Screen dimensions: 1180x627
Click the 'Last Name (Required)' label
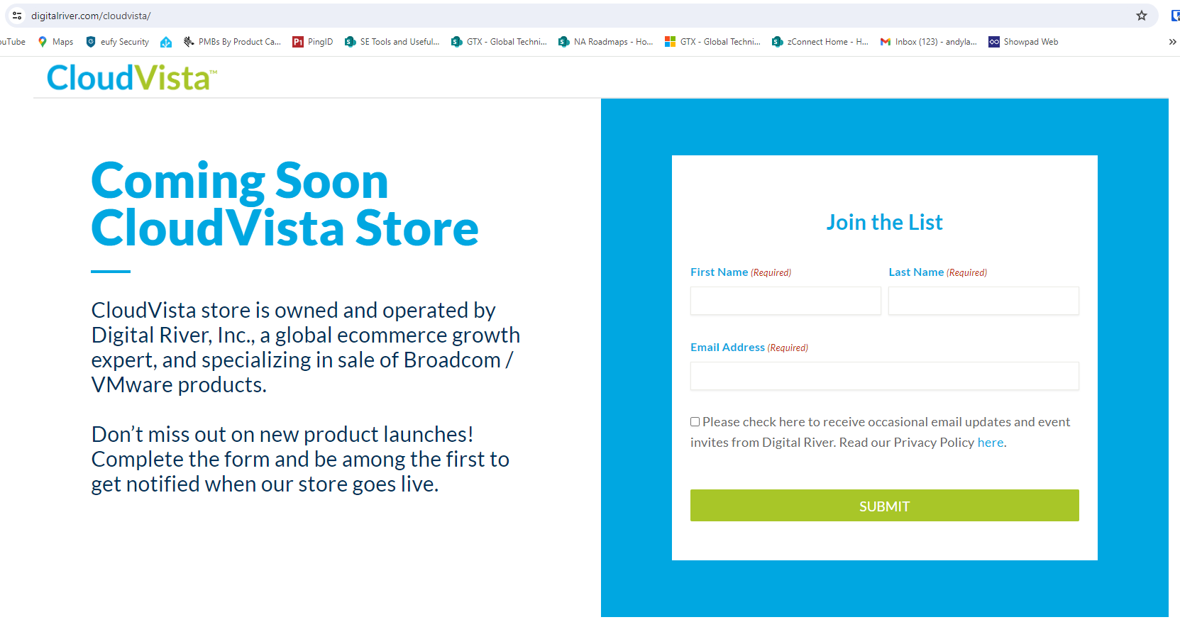[x=938, y=272]
